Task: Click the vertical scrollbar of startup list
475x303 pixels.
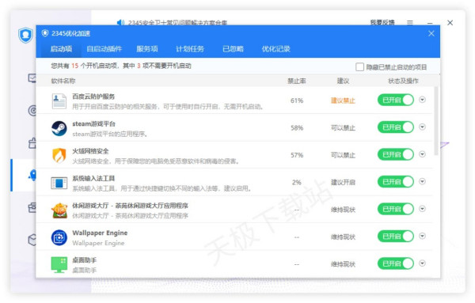Action: click(436, 121)
